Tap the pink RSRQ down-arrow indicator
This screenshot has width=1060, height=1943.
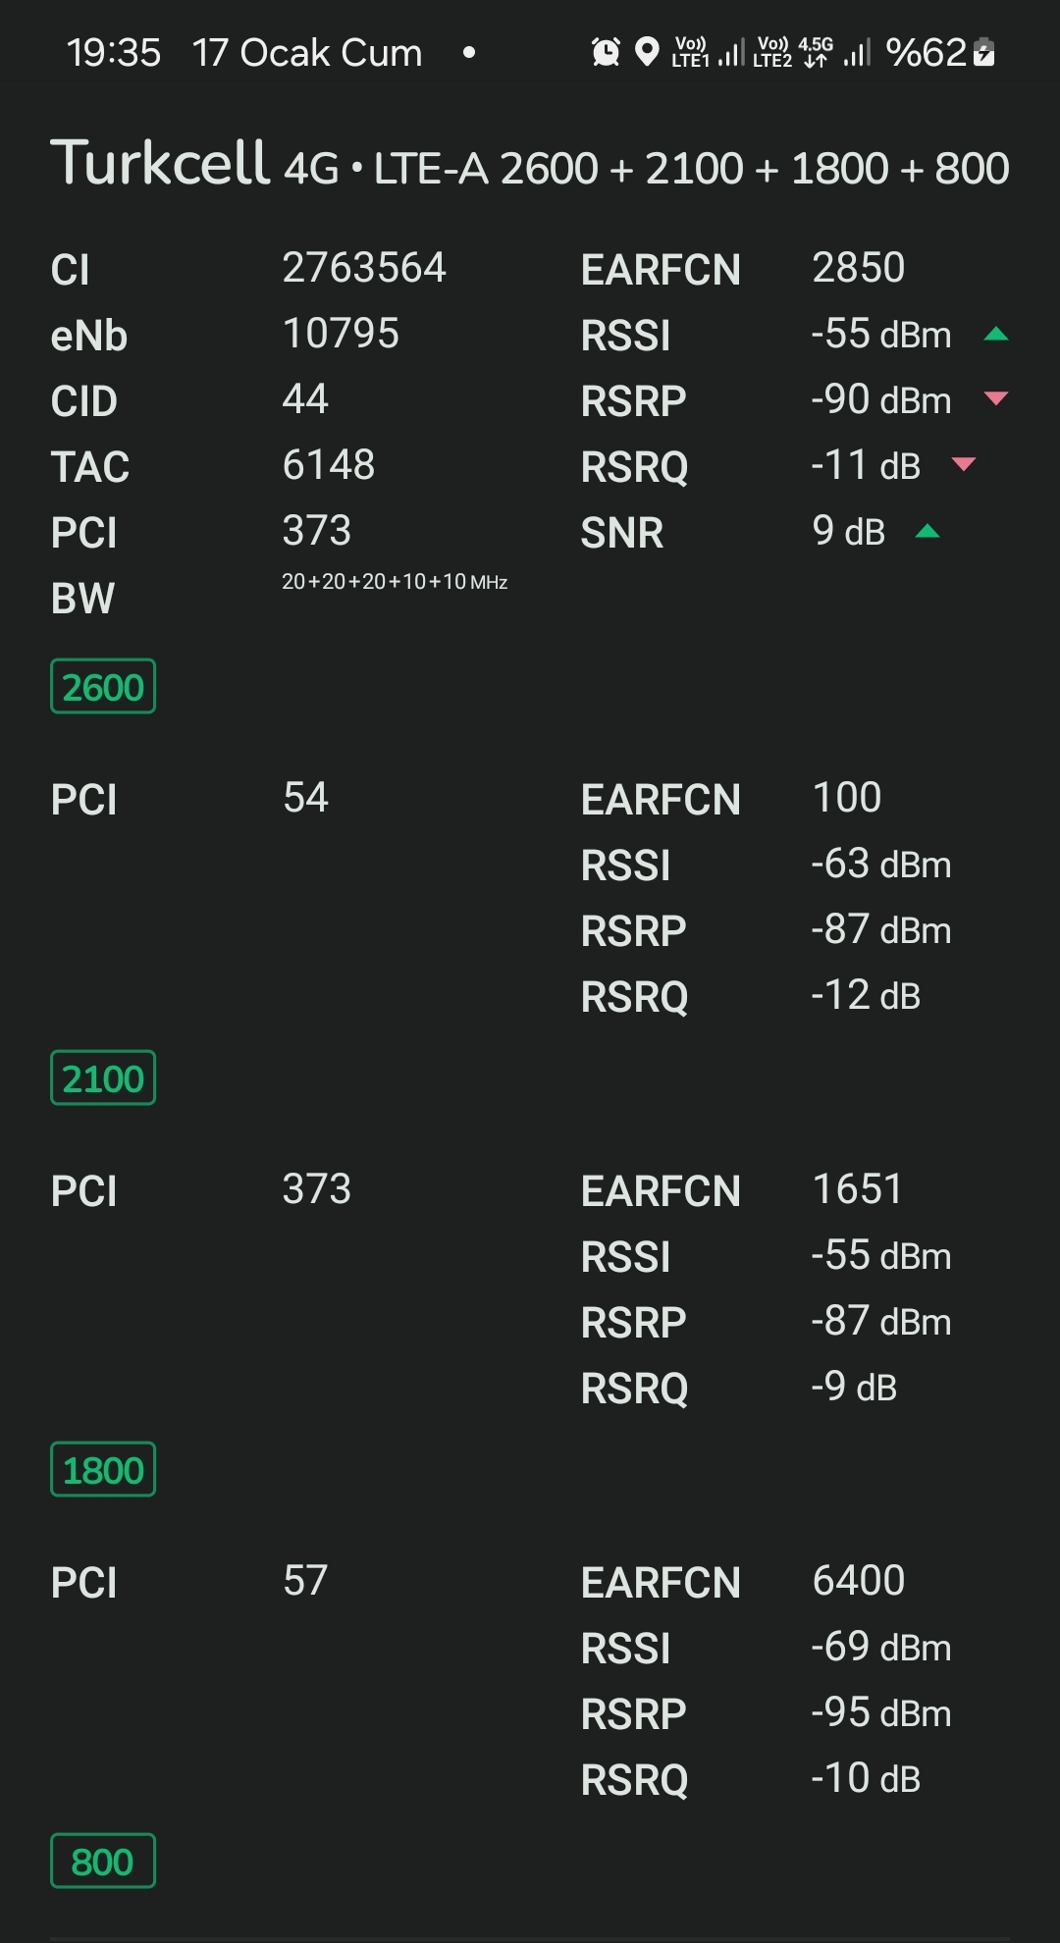964,464
